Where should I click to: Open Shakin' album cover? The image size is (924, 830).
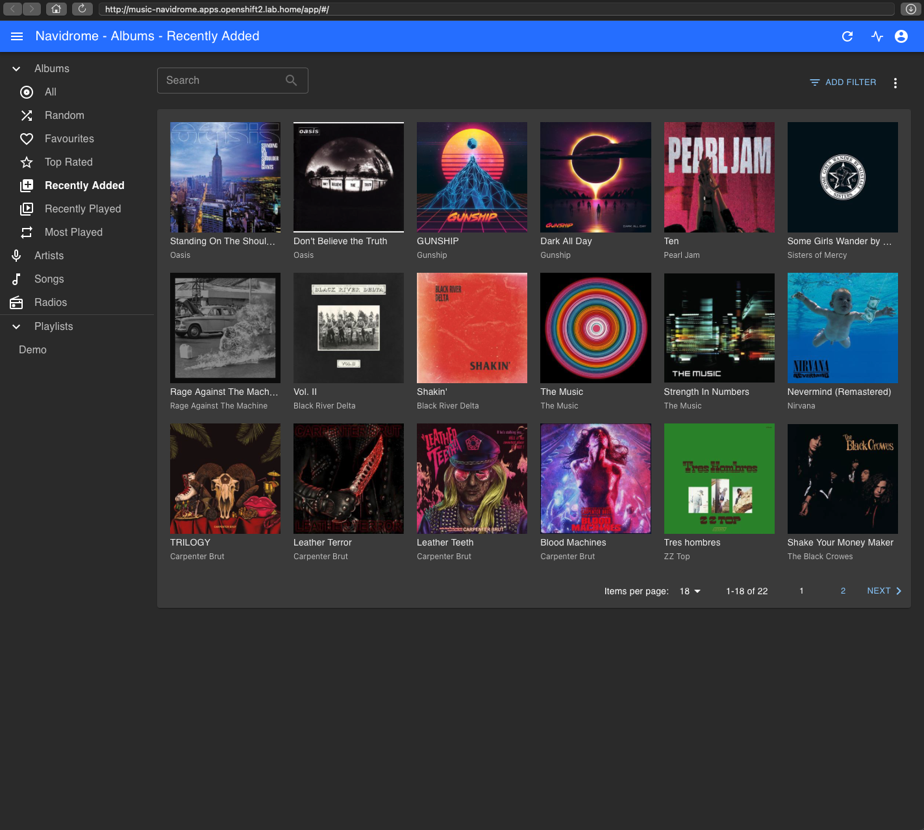[x=472, y=328]
